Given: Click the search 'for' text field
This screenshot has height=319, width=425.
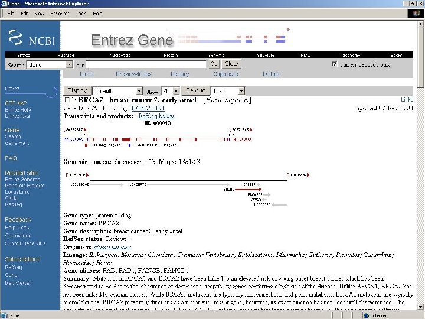Looking at the screenshot, I should [x=146, y=64].
